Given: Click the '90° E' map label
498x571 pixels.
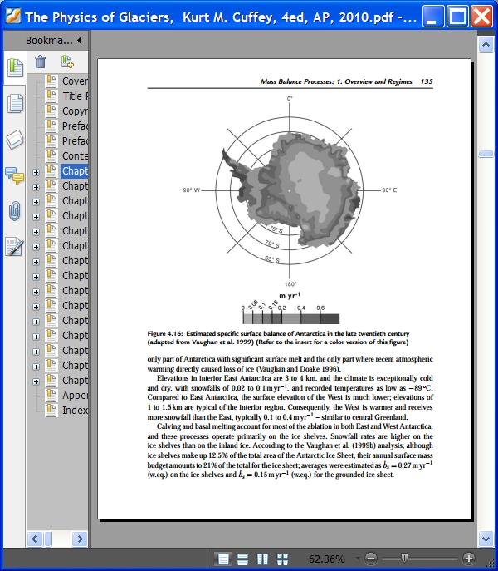Looking at the screenshot, I should click(x=389, y=190).
